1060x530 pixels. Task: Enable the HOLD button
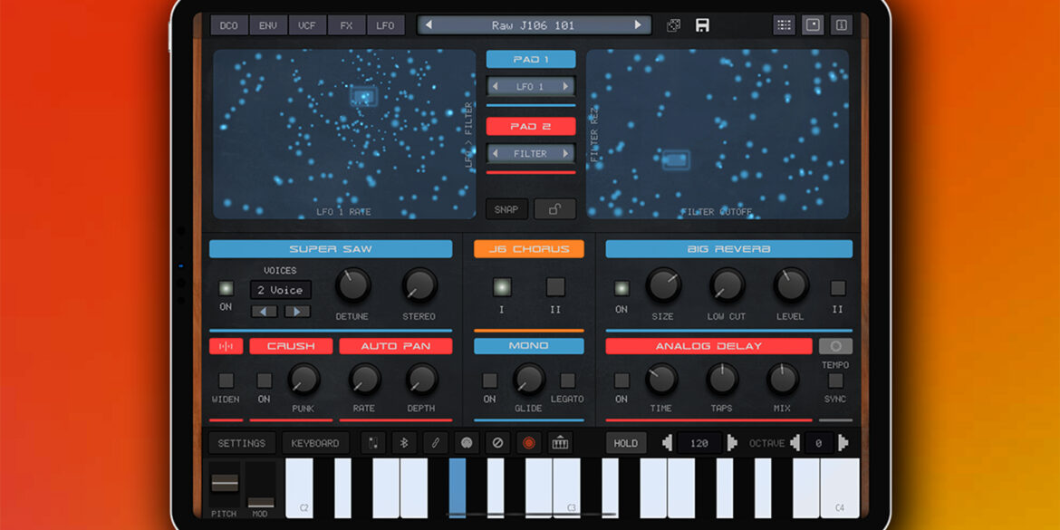coord(625,443)
